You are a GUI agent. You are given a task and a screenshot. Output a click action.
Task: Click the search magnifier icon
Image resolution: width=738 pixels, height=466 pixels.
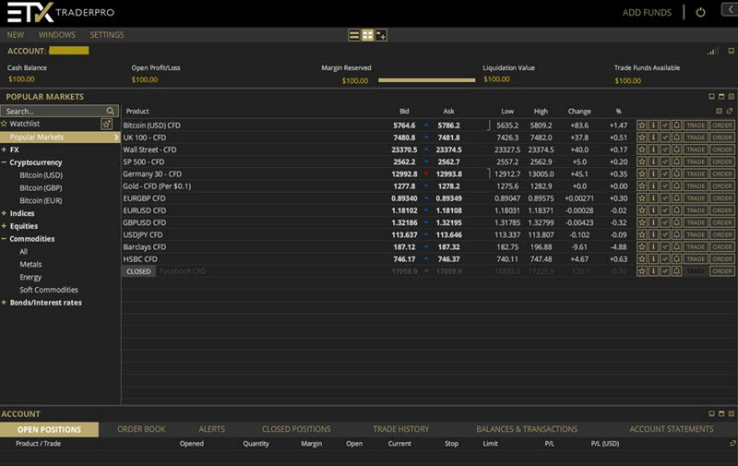[x=110, y=111]
